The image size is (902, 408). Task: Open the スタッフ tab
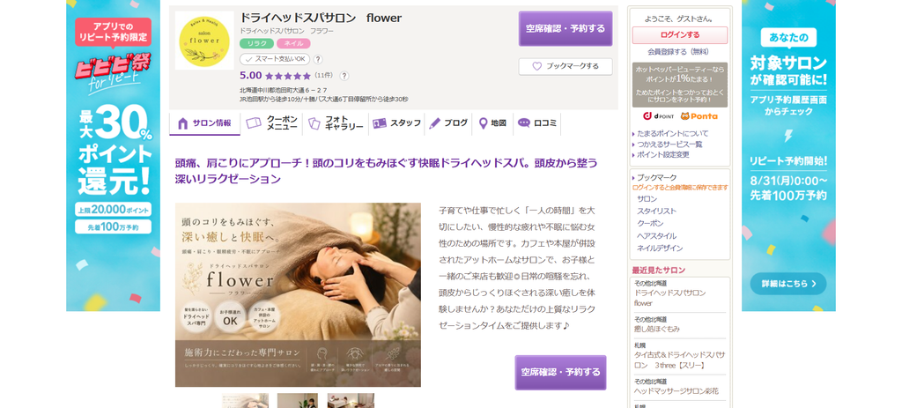tap(396, 123)
